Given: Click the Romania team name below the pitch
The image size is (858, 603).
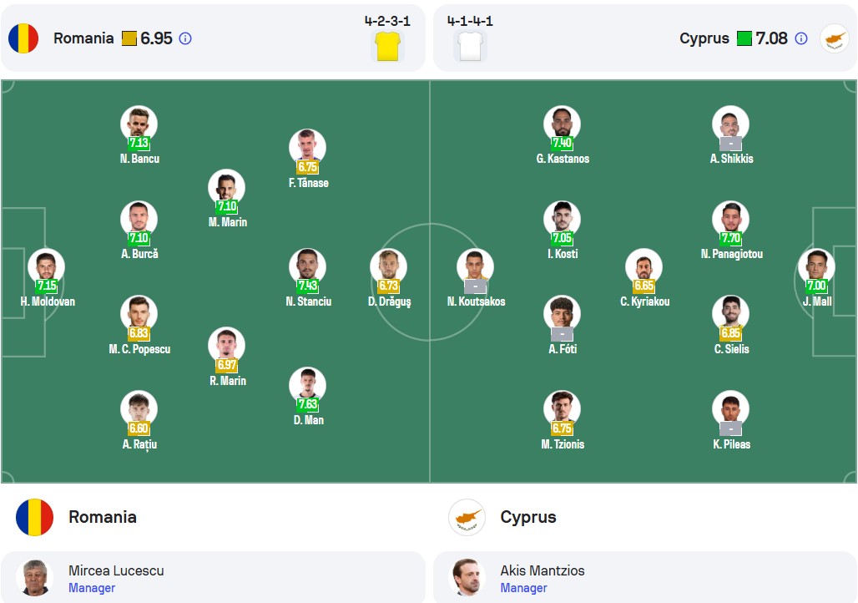Looking at the screenshot, I should (103, 517).
